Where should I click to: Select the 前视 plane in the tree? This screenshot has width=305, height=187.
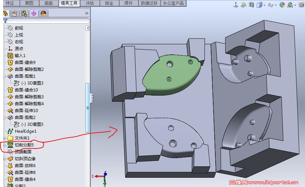point(19,28)
